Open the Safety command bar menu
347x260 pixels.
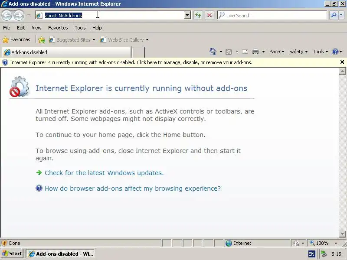click(298, 52)
